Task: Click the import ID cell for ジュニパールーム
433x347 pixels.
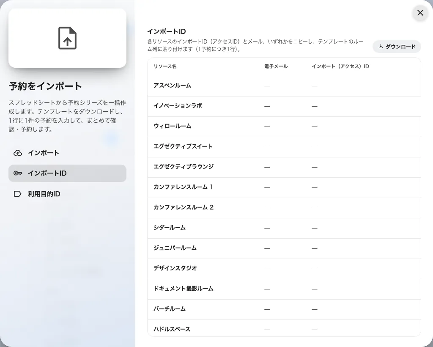Action: click(314, 248)
